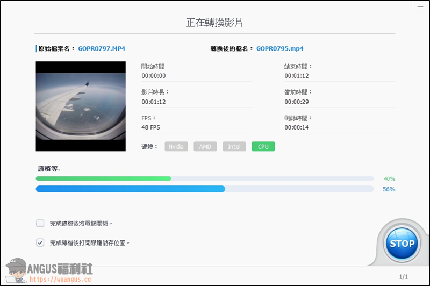
Task: Minimize the converter window
Action: coord(420,6)
